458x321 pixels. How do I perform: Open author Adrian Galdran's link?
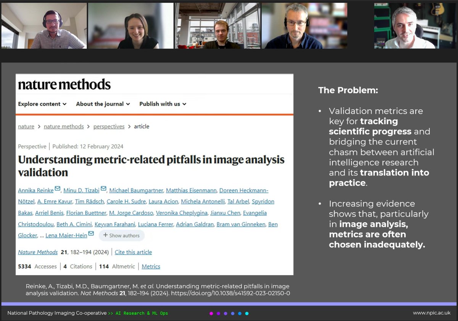click(x=194, y=224)
